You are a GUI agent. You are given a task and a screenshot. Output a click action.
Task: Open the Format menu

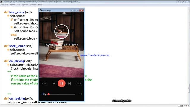click(13, 5)
